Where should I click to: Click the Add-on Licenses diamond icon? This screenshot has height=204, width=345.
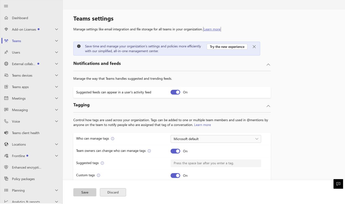pos(6,29)
